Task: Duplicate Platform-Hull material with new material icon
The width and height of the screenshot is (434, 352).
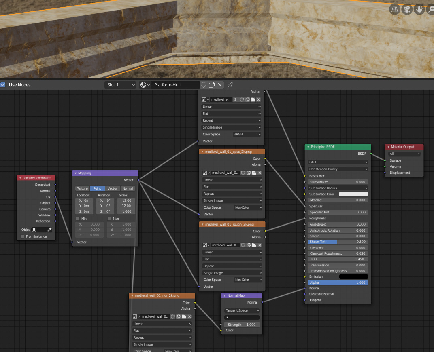Action: [x=212, y=85]
